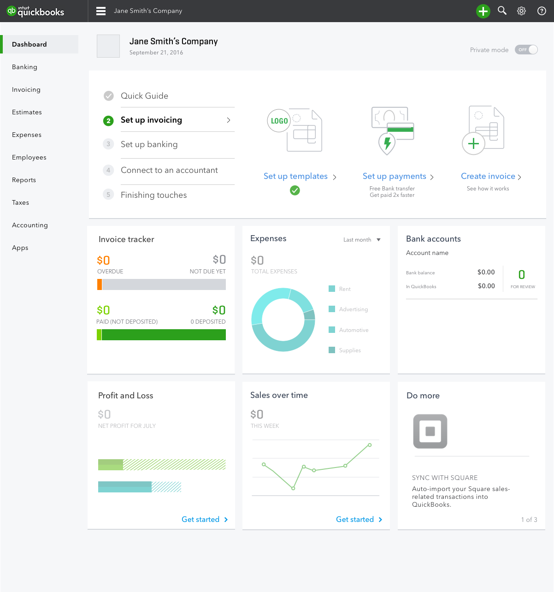Screen dimensions: 554x592
Task: Click the chevron beside Create invoice
Action: click(519, 177)
